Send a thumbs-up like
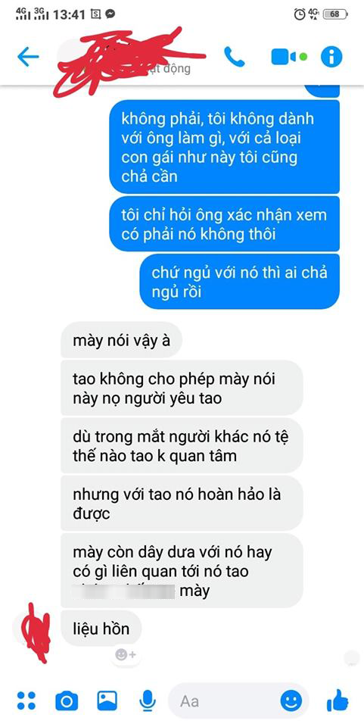Screen dimensions: 364x727 [x=338, y=700]
